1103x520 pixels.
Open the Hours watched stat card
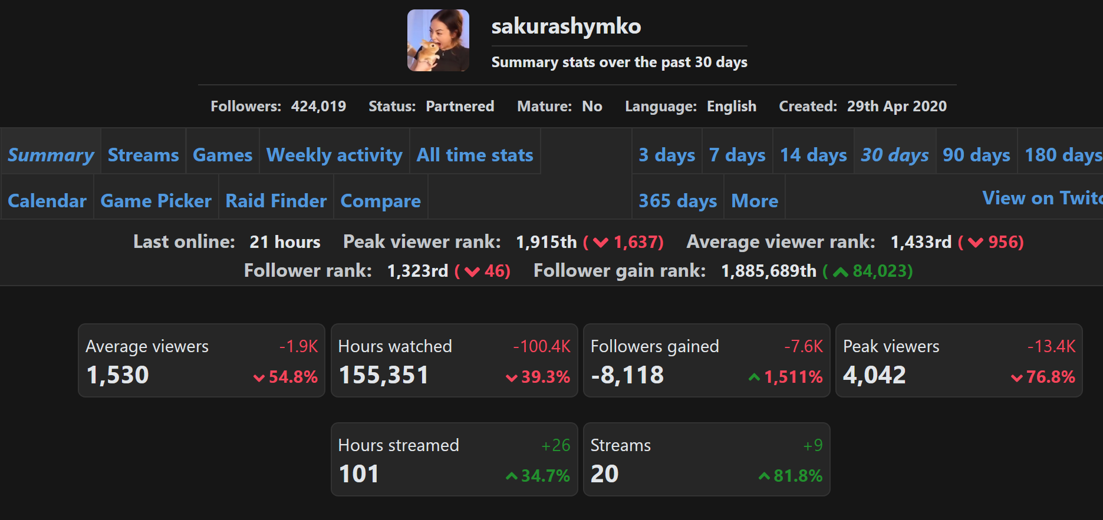(455, 360)
